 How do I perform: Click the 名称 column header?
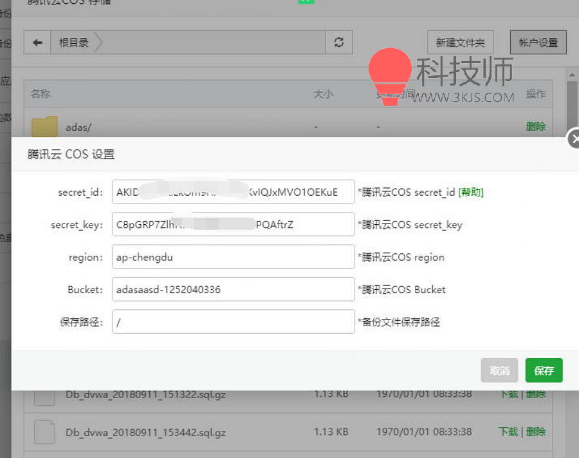pyautogui.click(x=41, y=93)
